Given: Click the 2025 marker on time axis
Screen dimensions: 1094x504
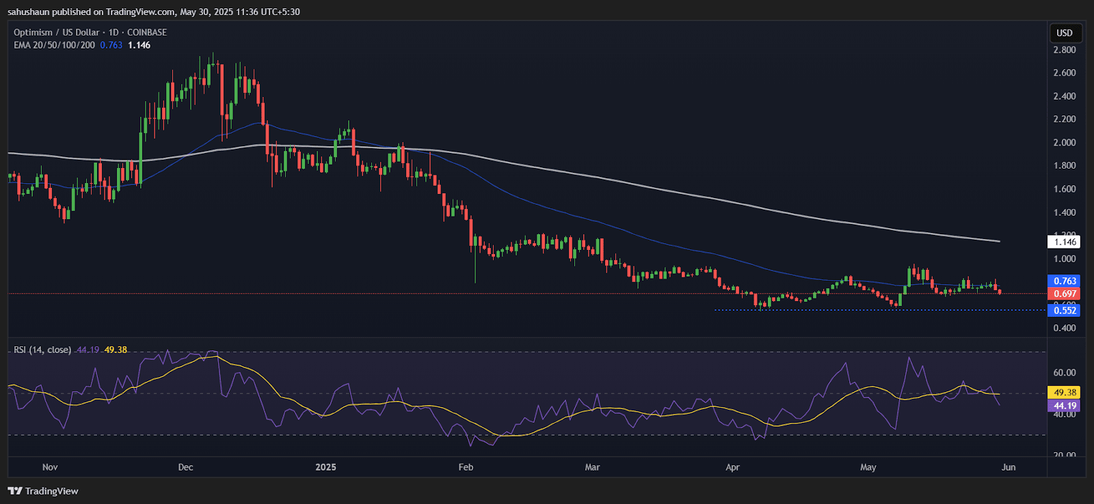Looking at the screenshot, I should click(325, 467).
